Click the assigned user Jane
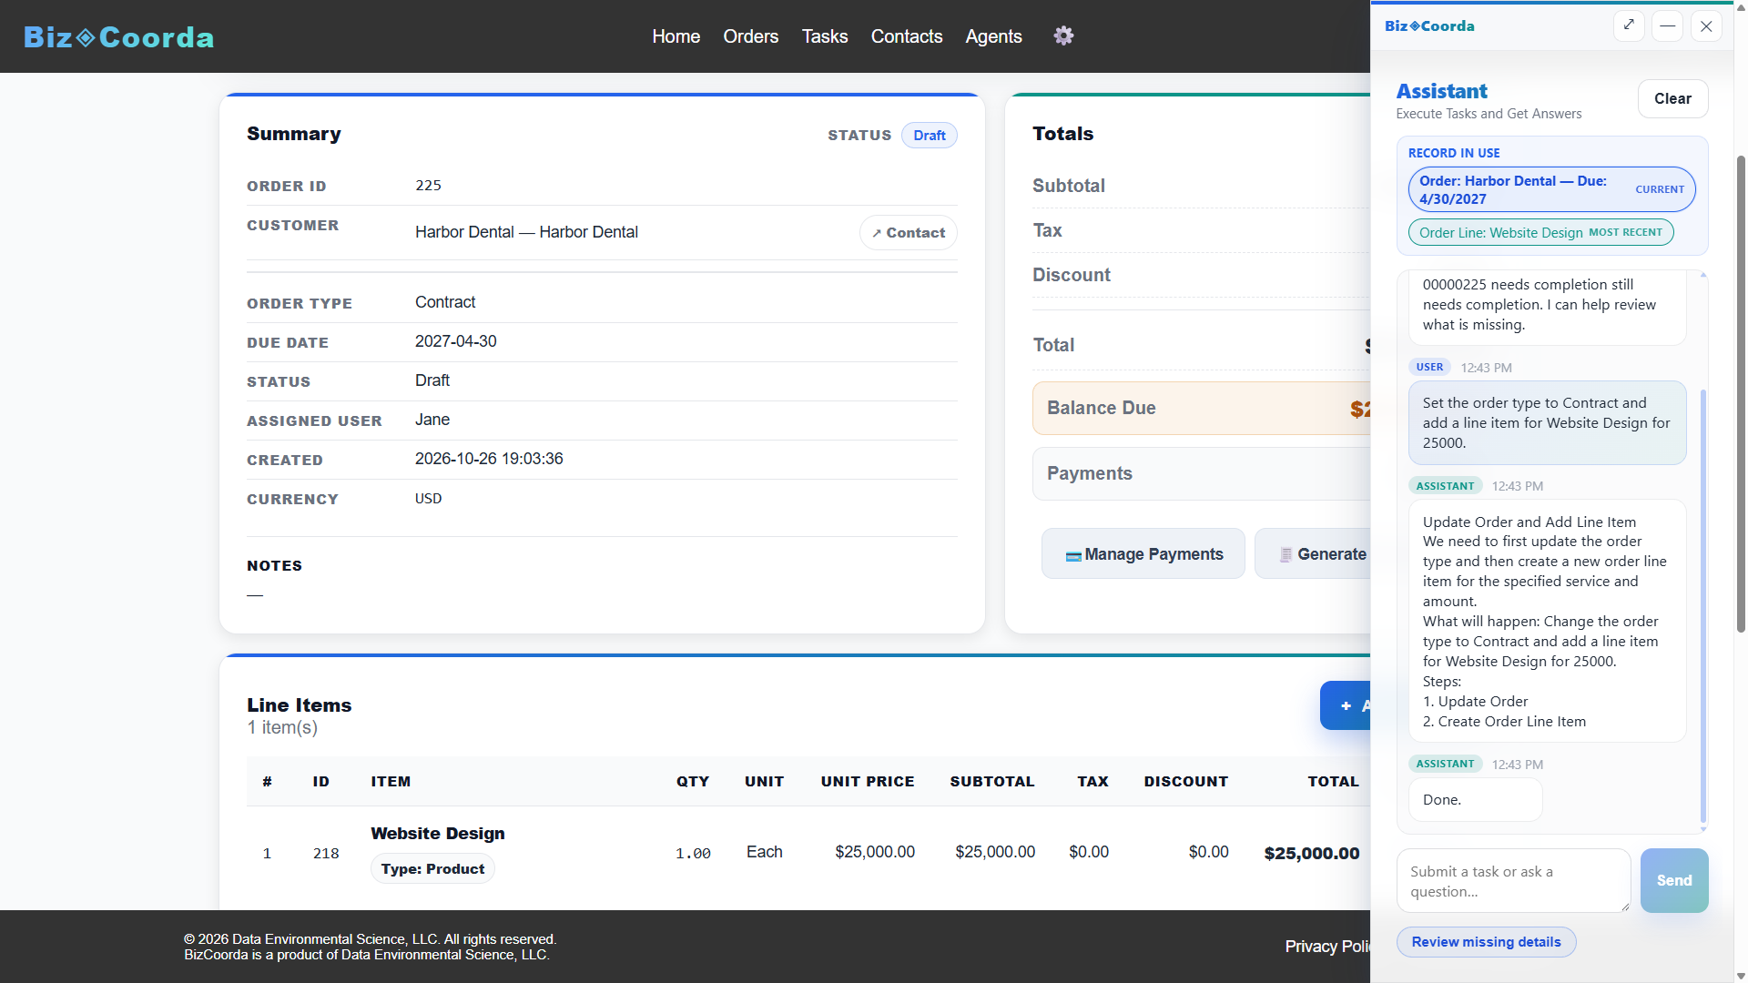Screen dimensions: 1748x983 432,420
